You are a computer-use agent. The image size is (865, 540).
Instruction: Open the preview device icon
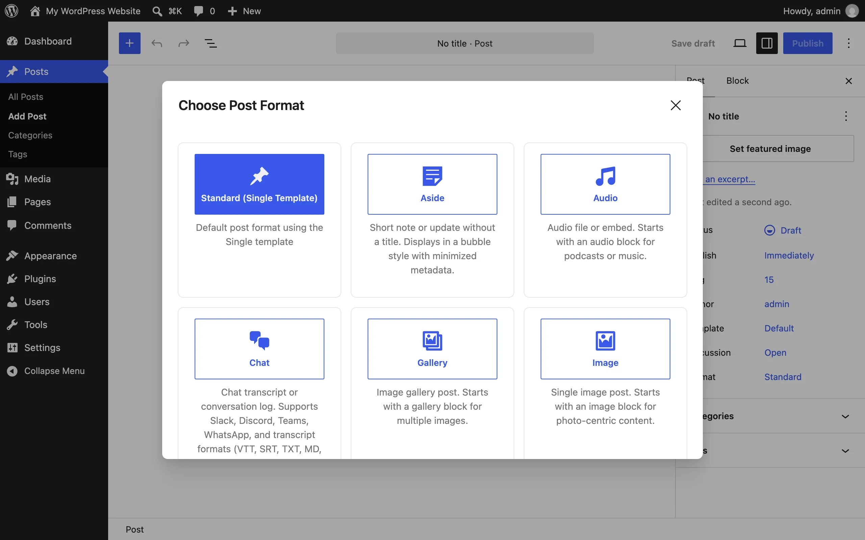pos(740,43)
